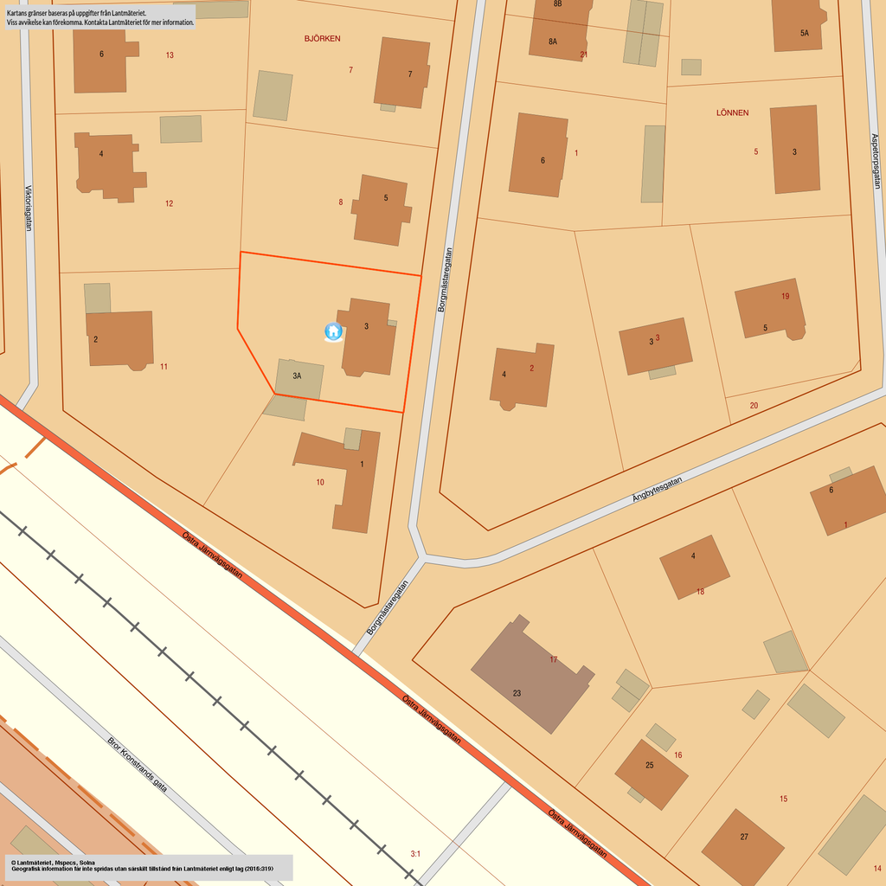Click the Viktoriagatan street name
Viewport: 886px width, 886px height.
[29, 208]
